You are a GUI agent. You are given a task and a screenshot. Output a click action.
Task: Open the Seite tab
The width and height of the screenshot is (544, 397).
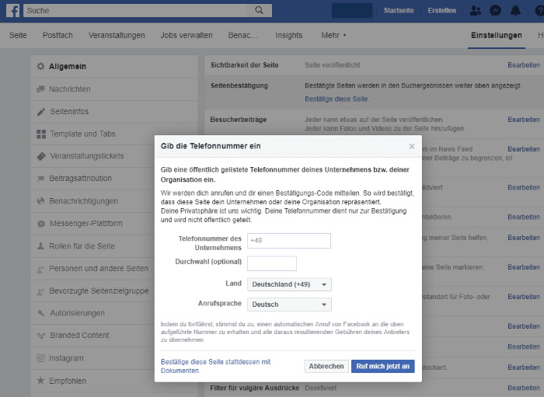tap(18, 36)
